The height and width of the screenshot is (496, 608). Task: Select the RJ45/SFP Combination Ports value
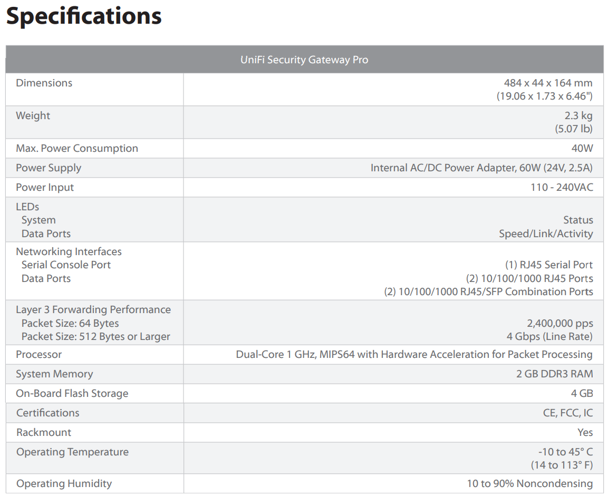pos(489,292)
